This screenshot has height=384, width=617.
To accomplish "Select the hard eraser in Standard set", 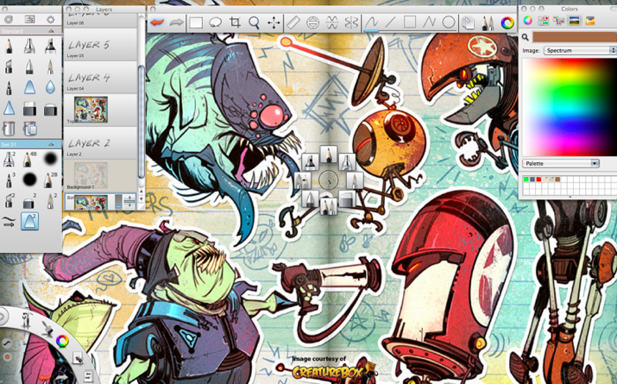I will (x=29, y=108).
